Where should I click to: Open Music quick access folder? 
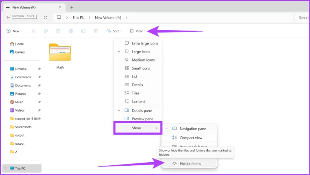point(17,102)
